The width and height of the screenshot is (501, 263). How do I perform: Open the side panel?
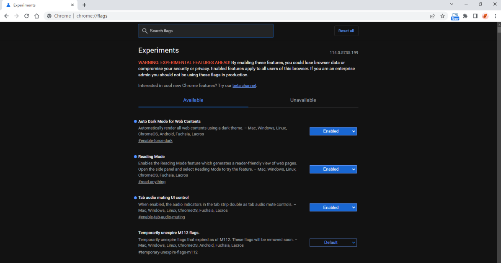click(x=475, y=16)
